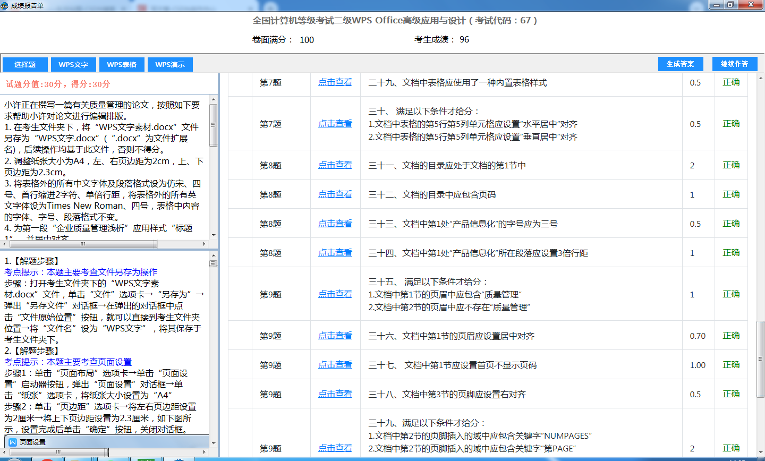Click the scroll-right arrow of question panel
Viewport: 765px width, 461px height.
(x=205, y=244)
